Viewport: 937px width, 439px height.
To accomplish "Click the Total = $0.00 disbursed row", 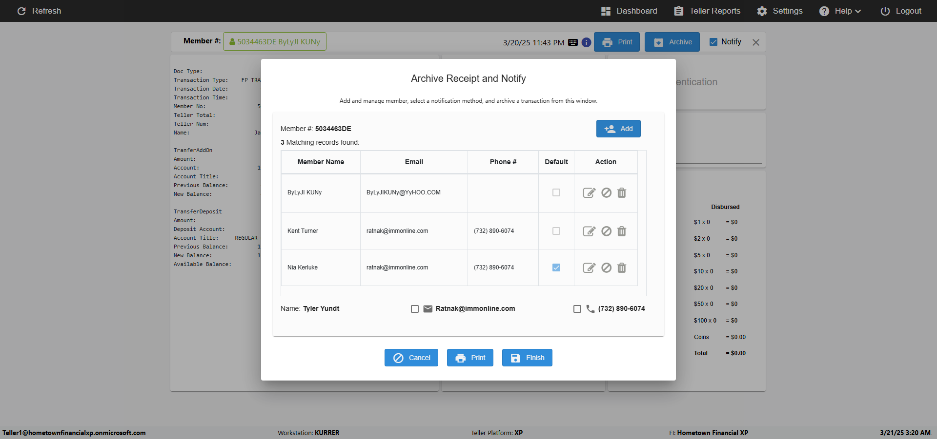I will click(720, 353).
